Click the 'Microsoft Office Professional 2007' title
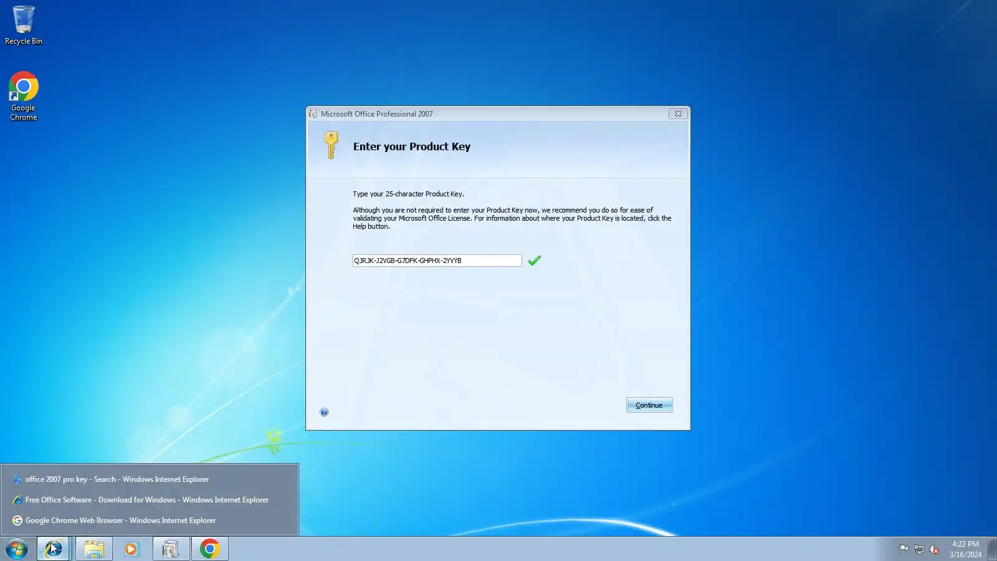Viewport: 997px width, 561px height. 376,114
